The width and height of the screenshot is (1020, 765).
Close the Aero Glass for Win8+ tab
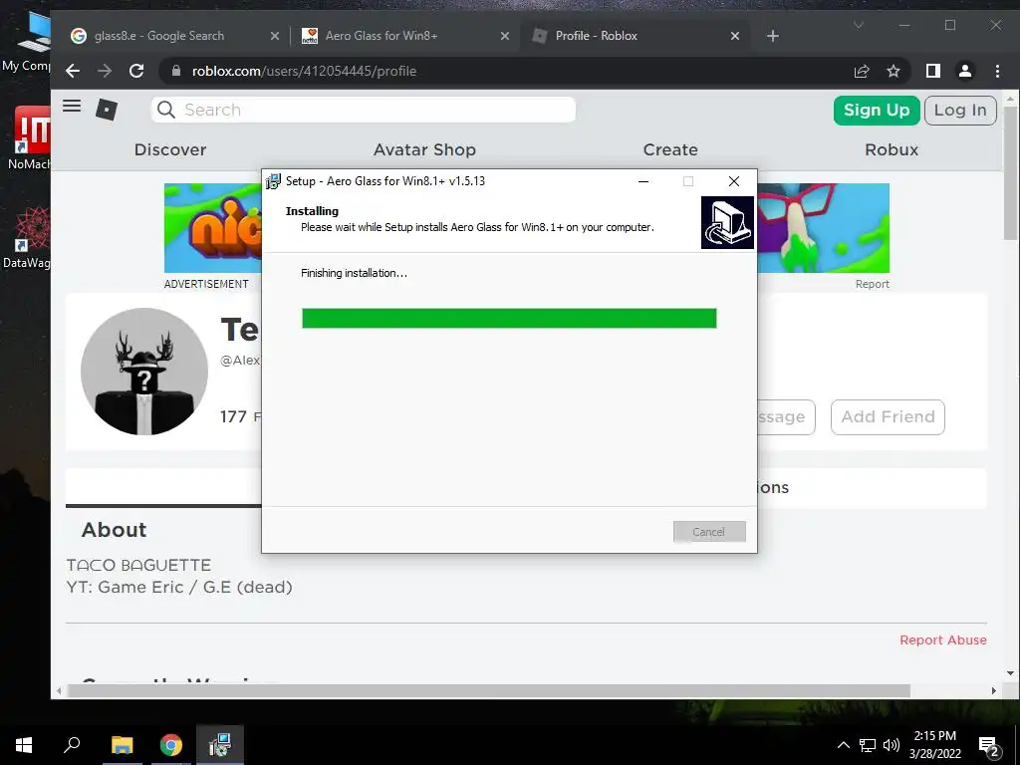(505, 36)
